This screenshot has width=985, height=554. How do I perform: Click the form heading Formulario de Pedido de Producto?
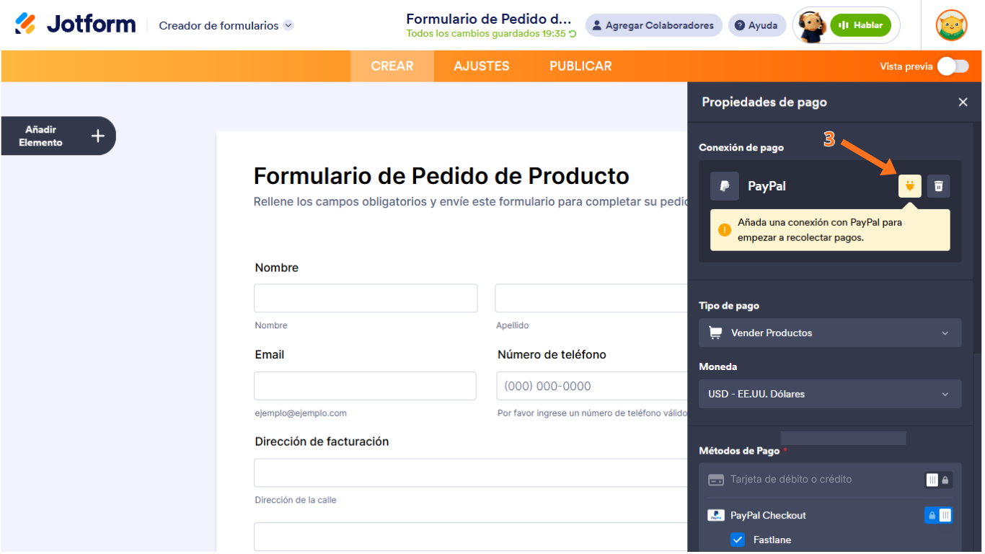[x=441, y=176]
